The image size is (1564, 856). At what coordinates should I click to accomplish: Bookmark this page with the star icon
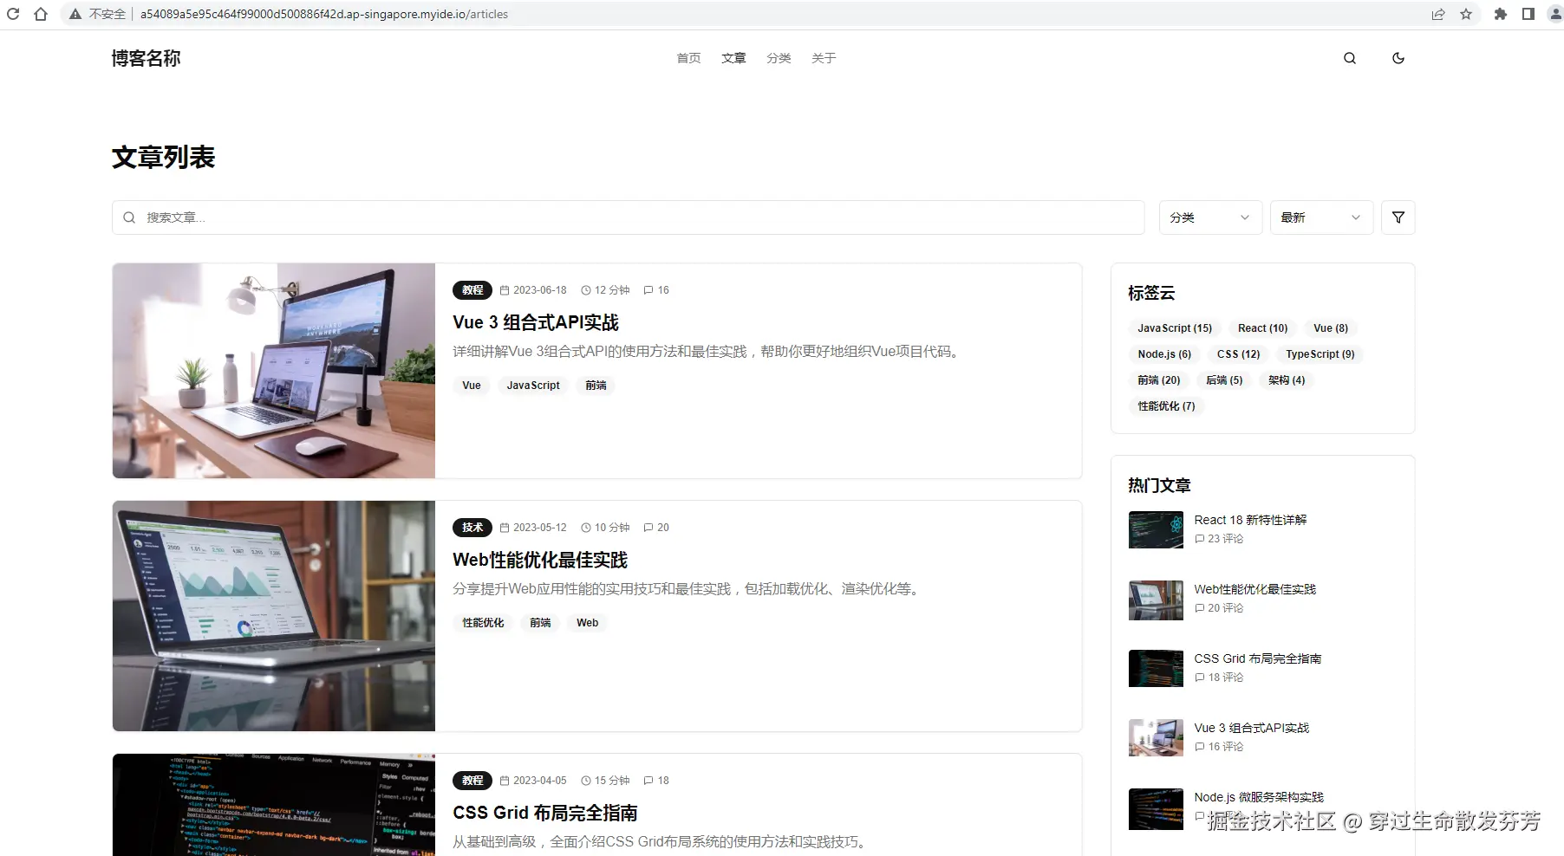(1466, 14)
